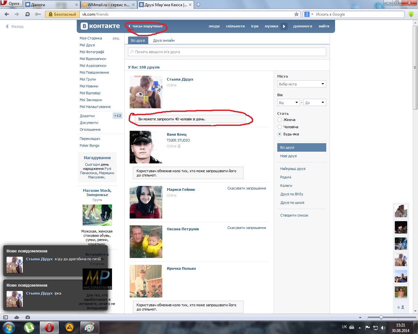The height and width of the screenshot is (334, 418).
Task: Select the Чоловіча gender radio button
Action: point(280,127)
